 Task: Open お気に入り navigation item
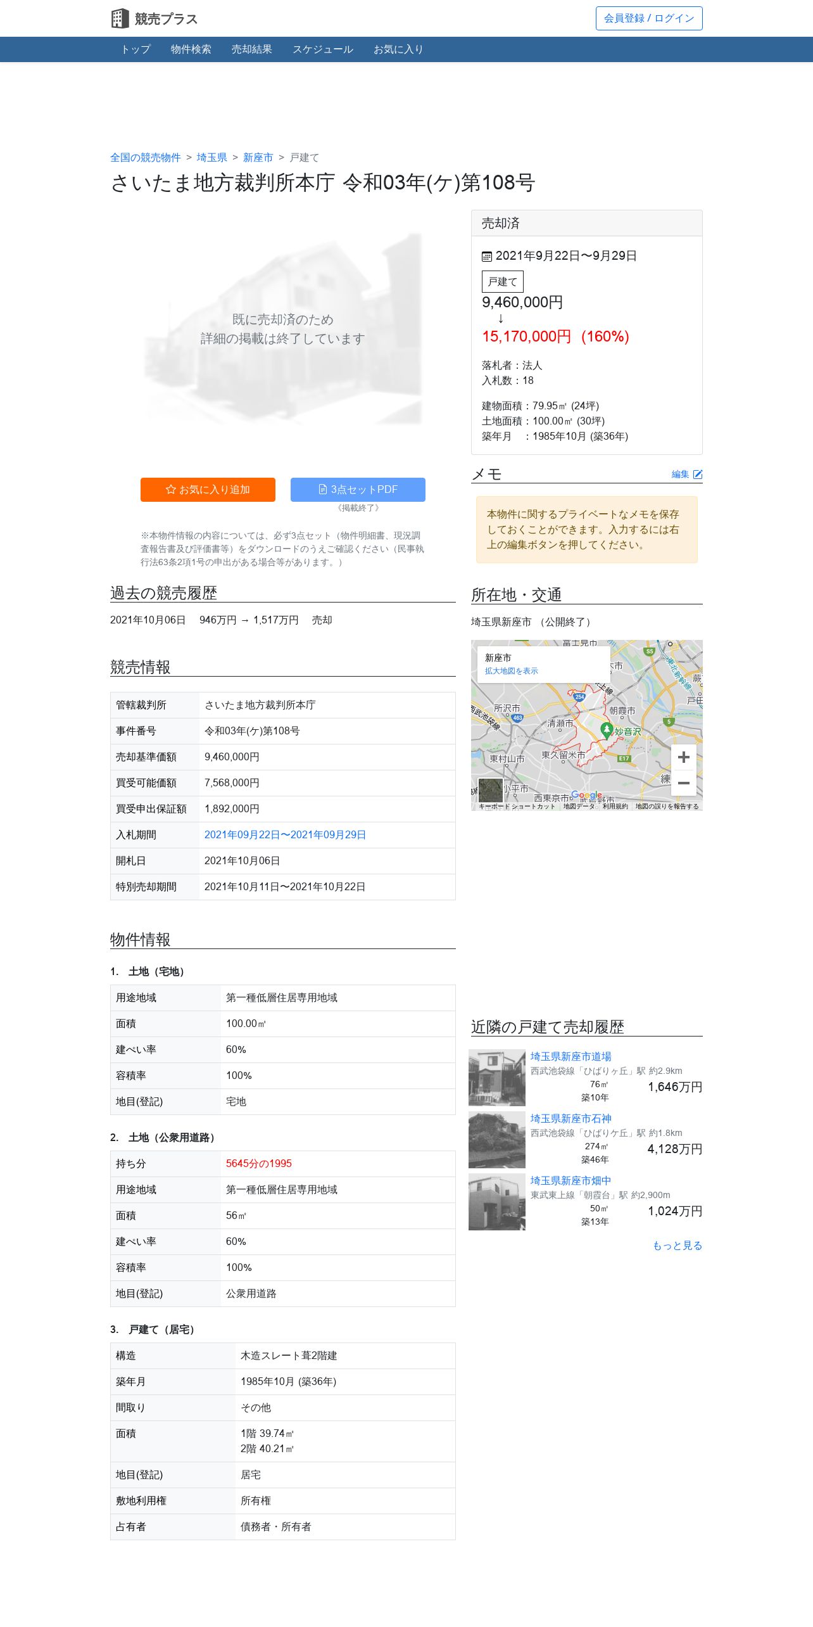point(398,49)
